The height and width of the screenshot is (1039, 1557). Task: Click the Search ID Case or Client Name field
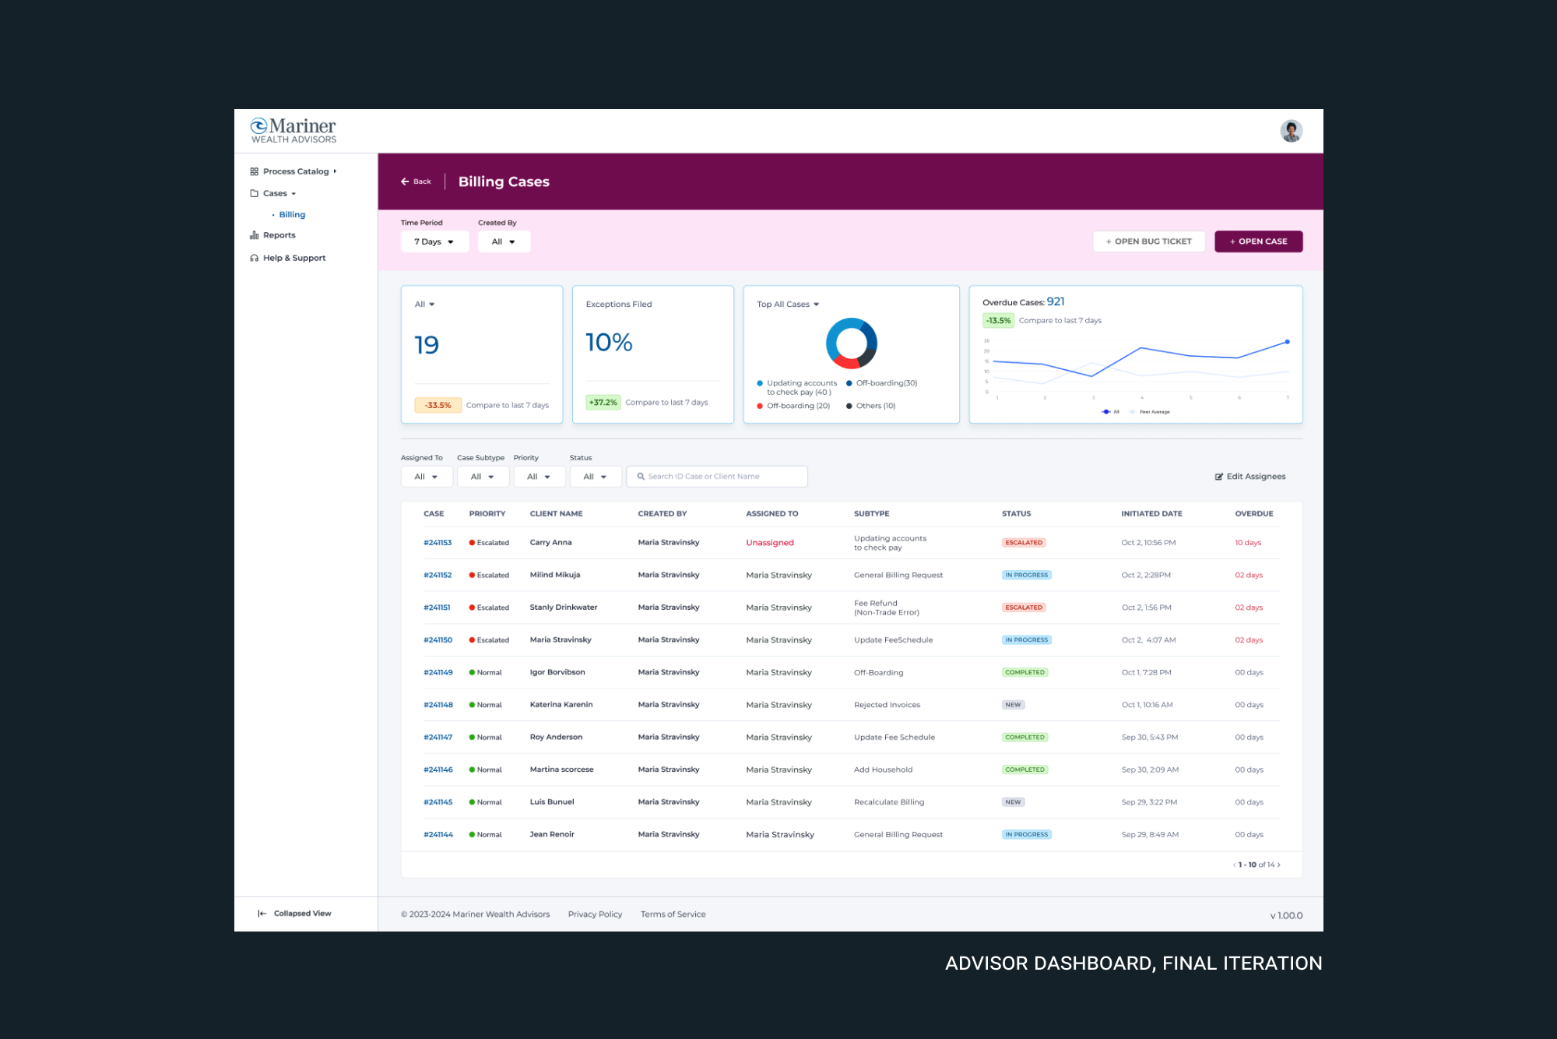[x=717, y=477]
